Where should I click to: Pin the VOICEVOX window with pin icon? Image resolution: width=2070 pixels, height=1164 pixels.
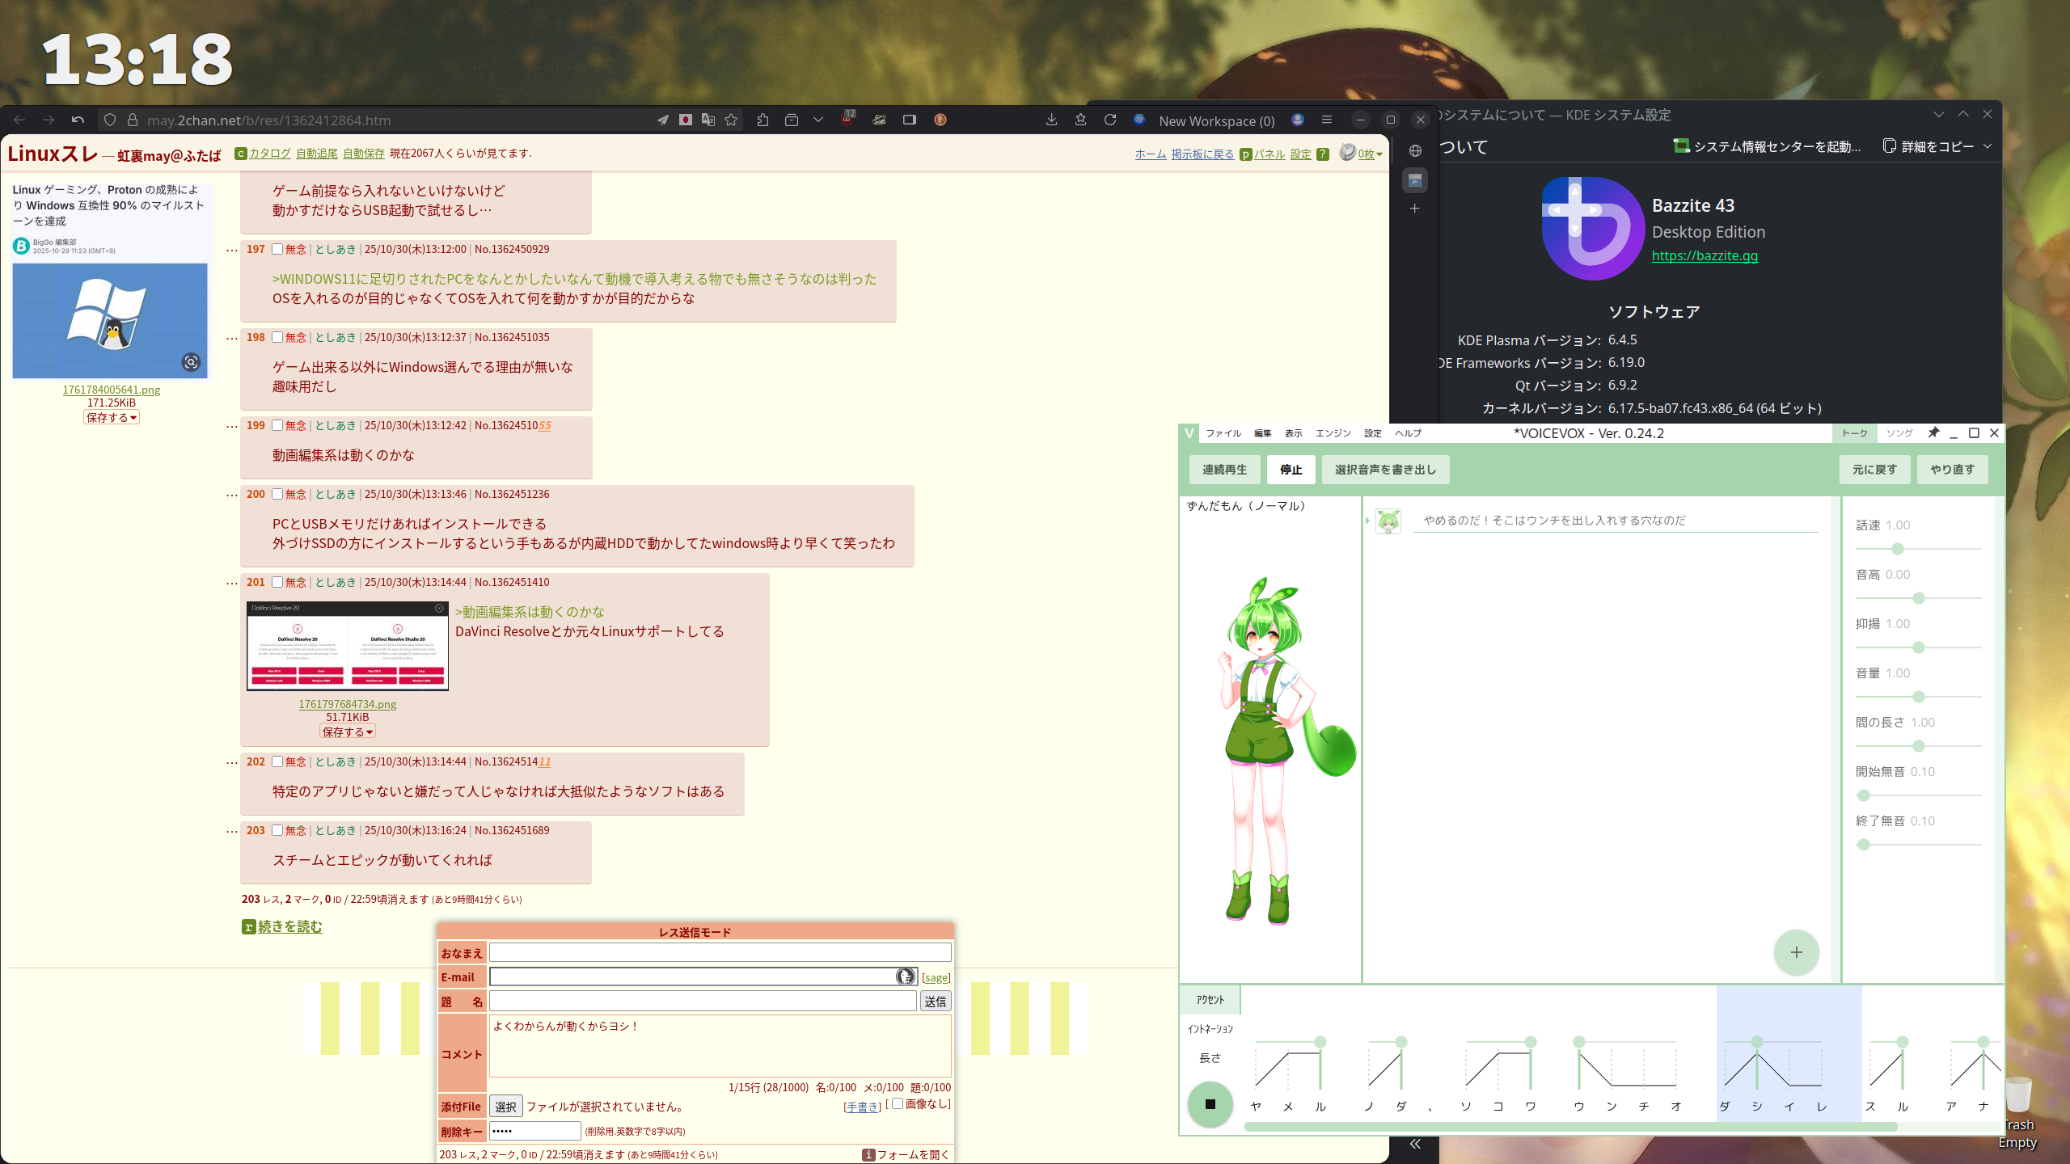pyautogui.click(x=1933, y=433)
